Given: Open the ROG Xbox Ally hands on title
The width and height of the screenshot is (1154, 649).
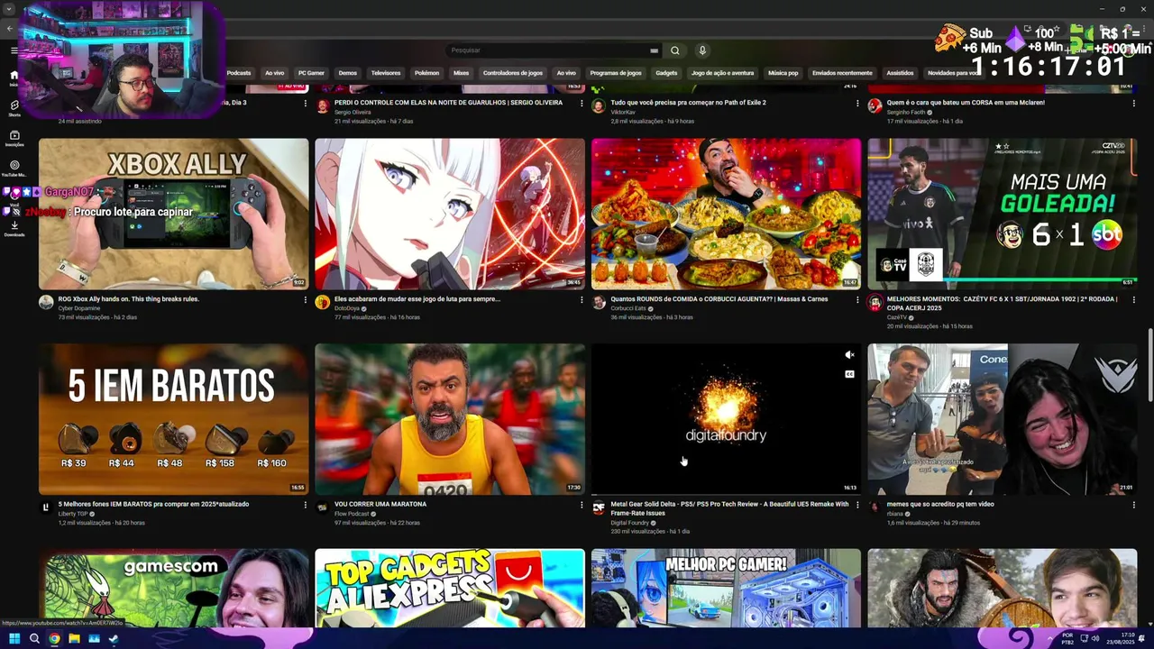Looking at the screenshot, I should point(129,298).
